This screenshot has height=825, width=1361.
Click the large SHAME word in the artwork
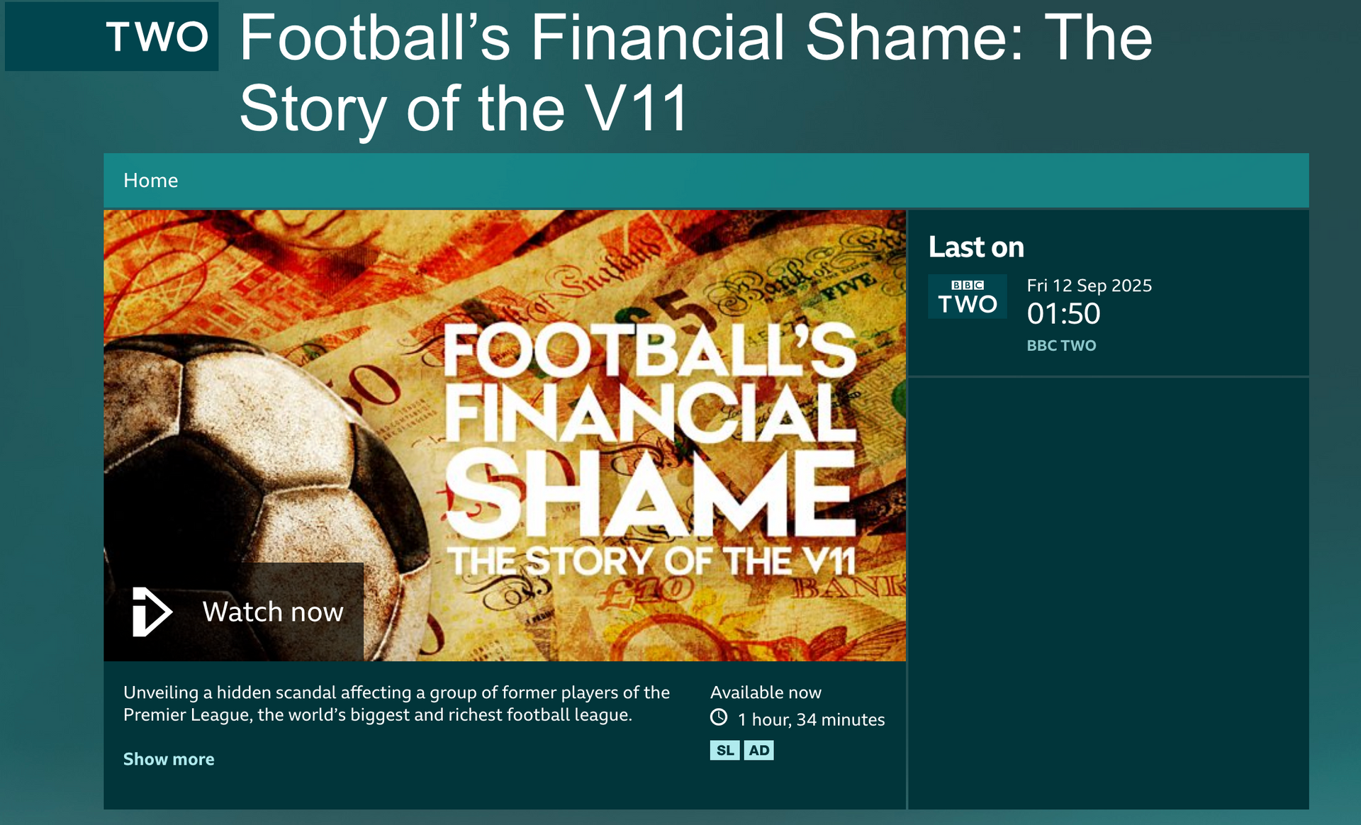click(649, 496)
